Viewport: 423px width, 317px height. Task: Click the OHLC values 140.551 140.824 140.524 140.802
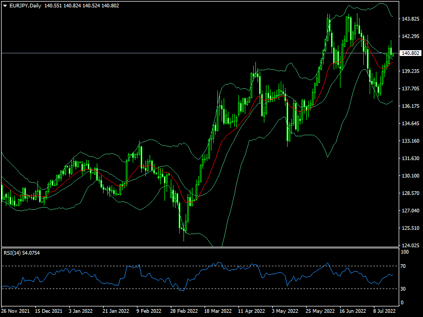pos(81,6)
